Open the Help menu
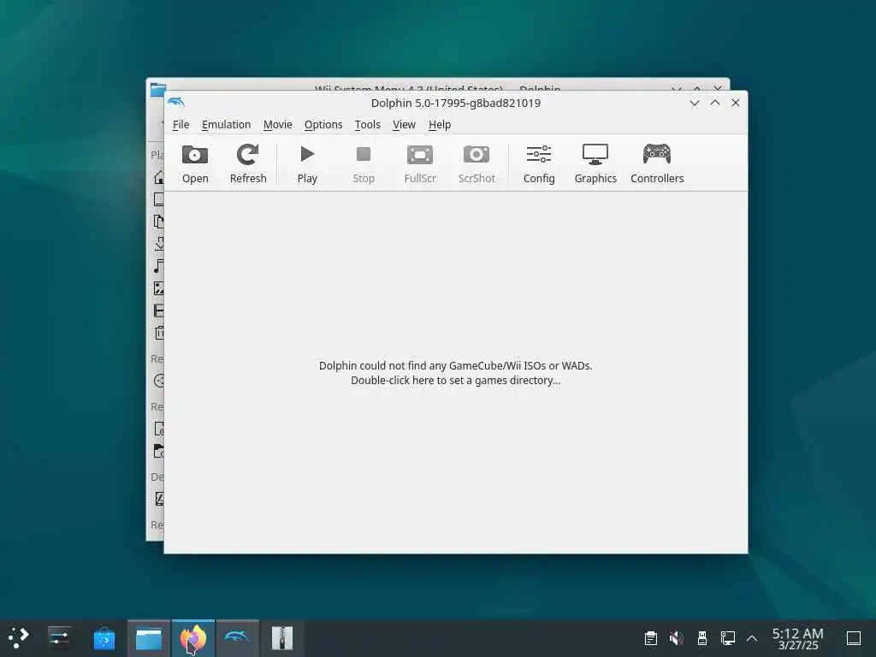The height and width of the screenshot is (657, 876). 440,125
